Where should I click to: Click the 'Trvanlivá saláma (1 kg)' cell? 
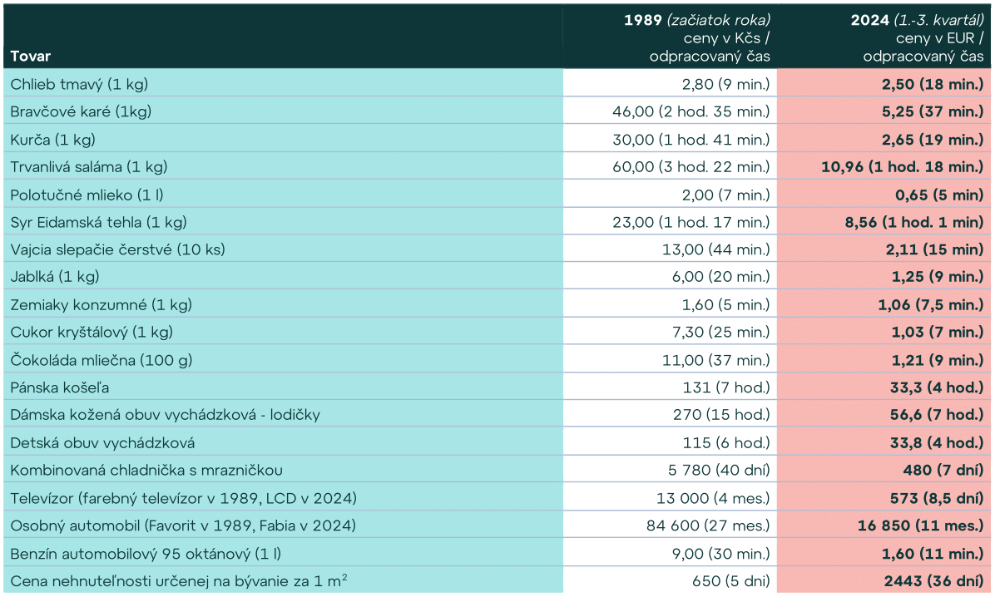coord(89,166)
